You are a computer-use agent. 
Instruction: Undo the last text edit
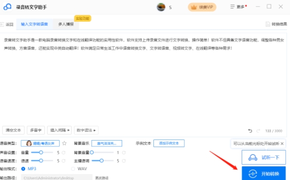(x=250, y=131)
